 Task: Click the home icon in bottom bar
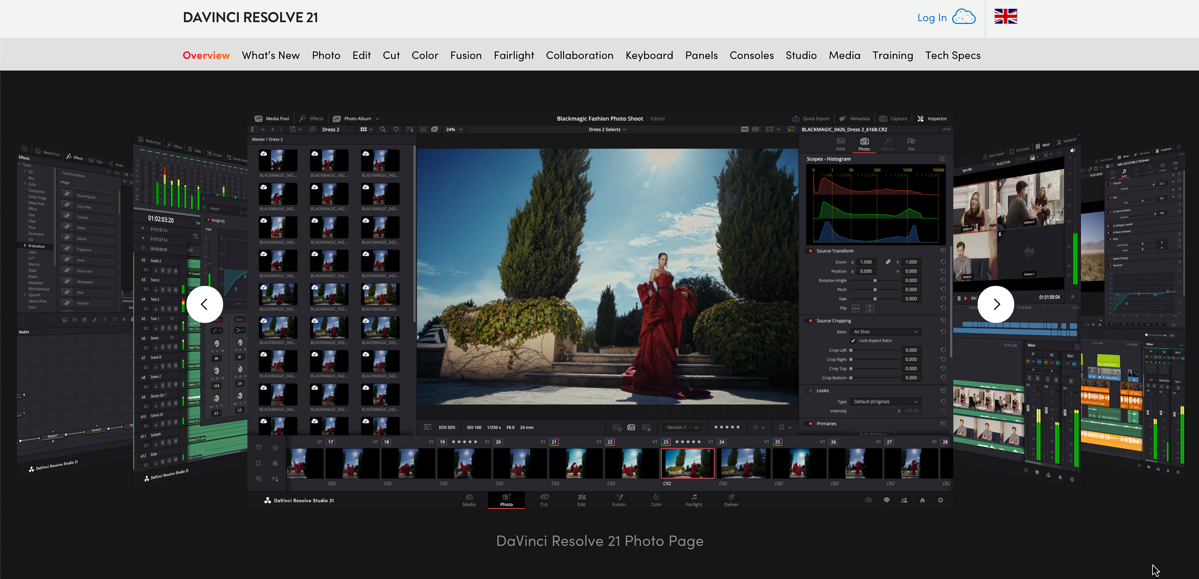tap(922, 500)
